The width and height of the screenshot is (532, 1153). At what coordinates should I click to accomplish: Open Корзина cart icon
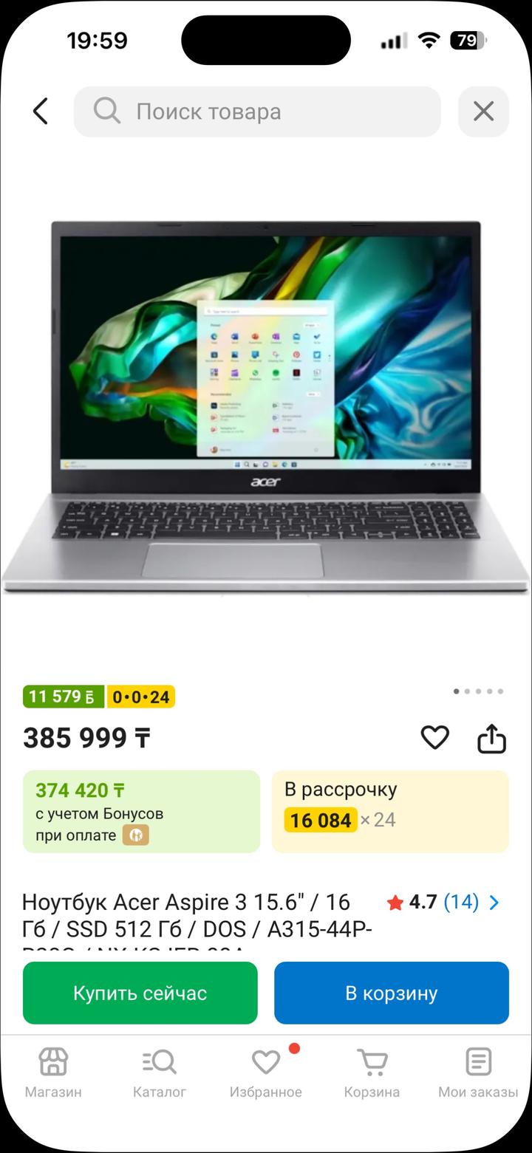372,1072
